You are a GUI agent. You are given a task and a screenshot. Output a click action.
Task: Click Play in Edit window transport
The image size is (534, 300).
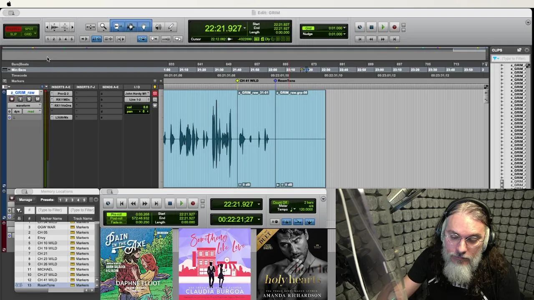383,27
